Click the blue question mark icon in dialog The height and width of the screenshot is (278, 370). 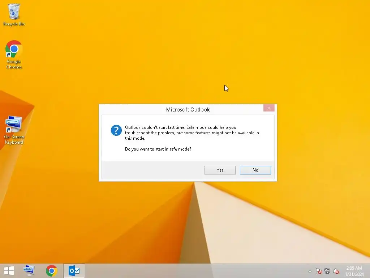click(x=116, y=130)
